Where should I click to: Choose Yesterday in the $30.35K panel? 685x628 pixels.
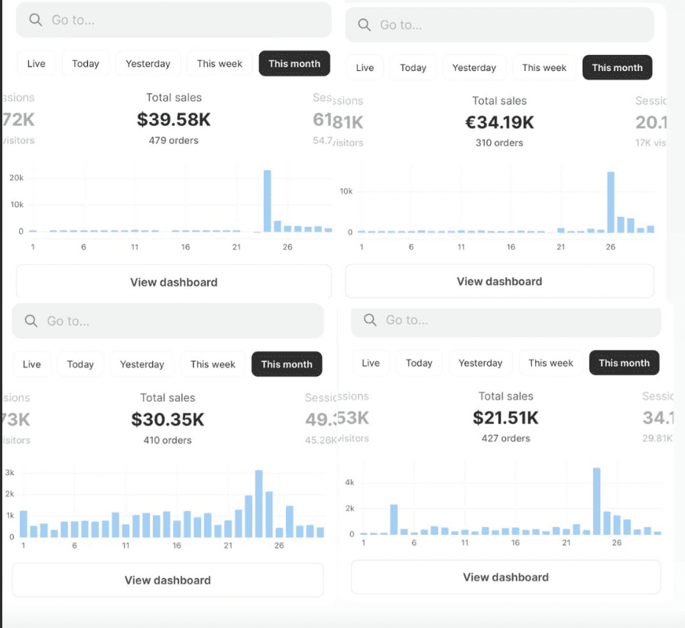click(142, 364)
